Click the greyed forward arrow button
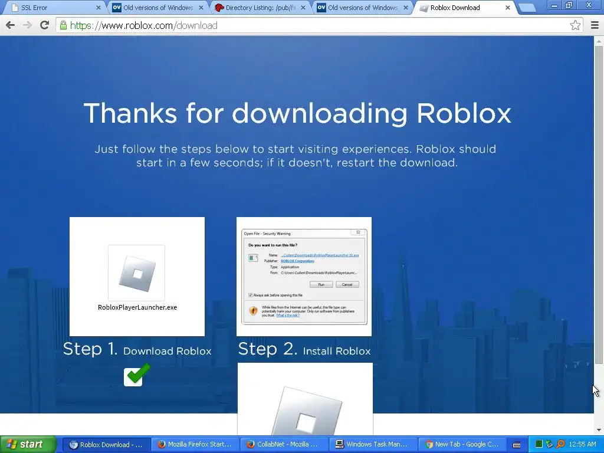Image resolution: width=604 pixels, height=453 pixels. 27,25
